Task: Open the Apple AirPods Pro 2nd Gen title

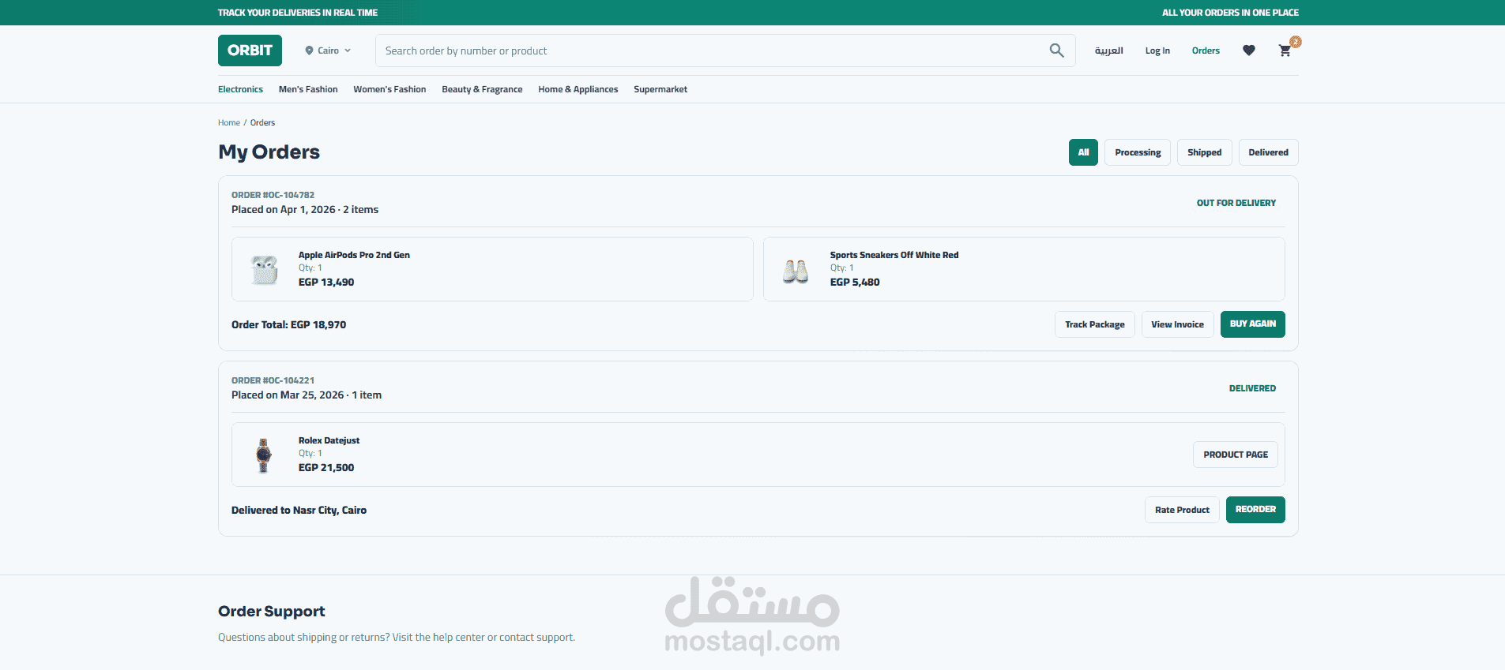Action: point(354,255)
